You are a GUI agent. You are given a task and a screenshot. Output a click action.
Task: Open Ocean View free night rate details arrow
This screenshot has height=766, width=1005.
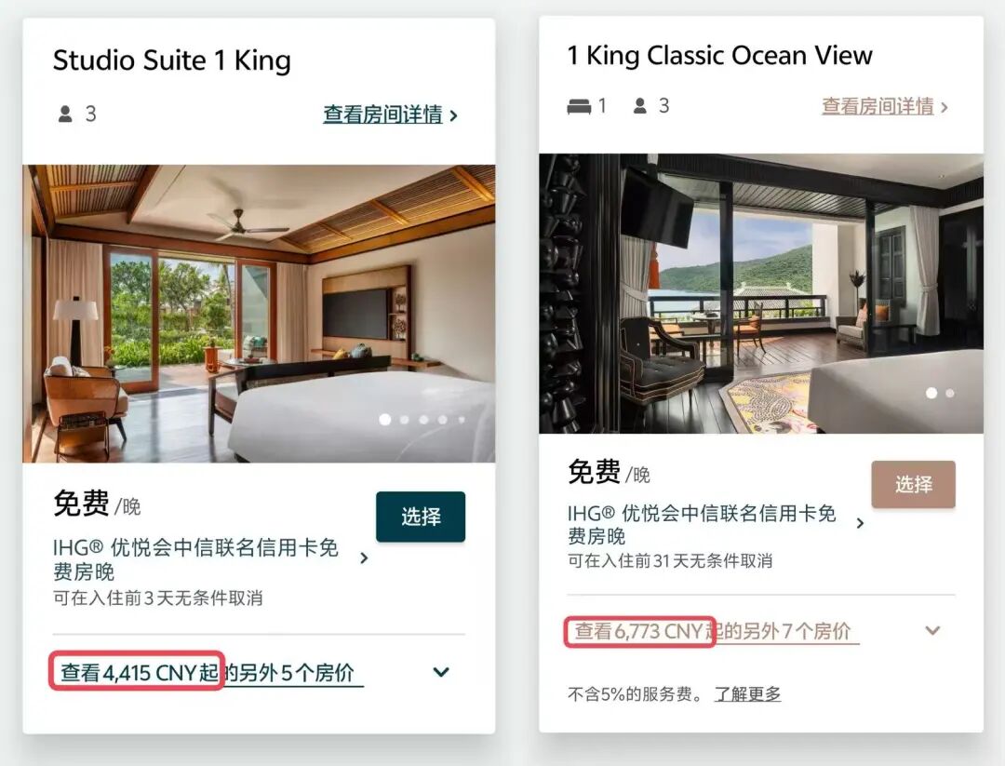tap(860, 524)
